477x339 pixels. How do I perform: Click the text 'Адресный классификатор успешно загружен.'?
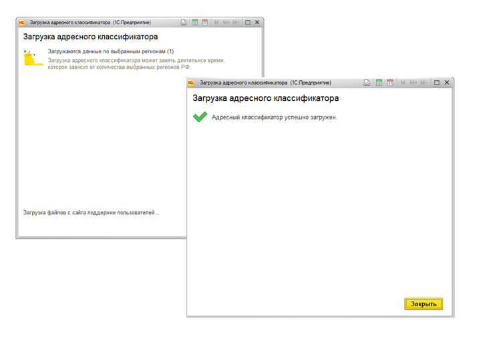coord(275,117)
